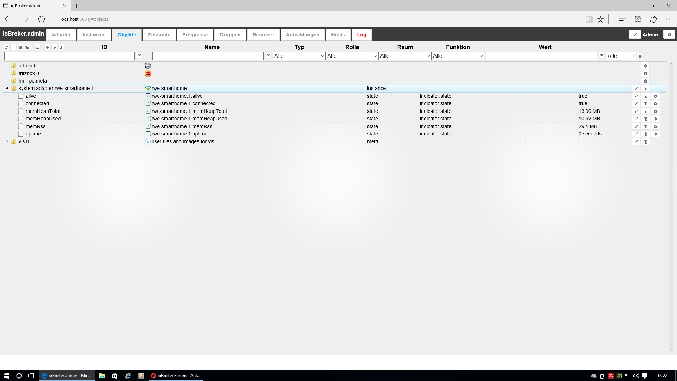The image size is (677, 381).
Task: Expand the fritzbox.0 tree folder
Action: tap(7, 73)
